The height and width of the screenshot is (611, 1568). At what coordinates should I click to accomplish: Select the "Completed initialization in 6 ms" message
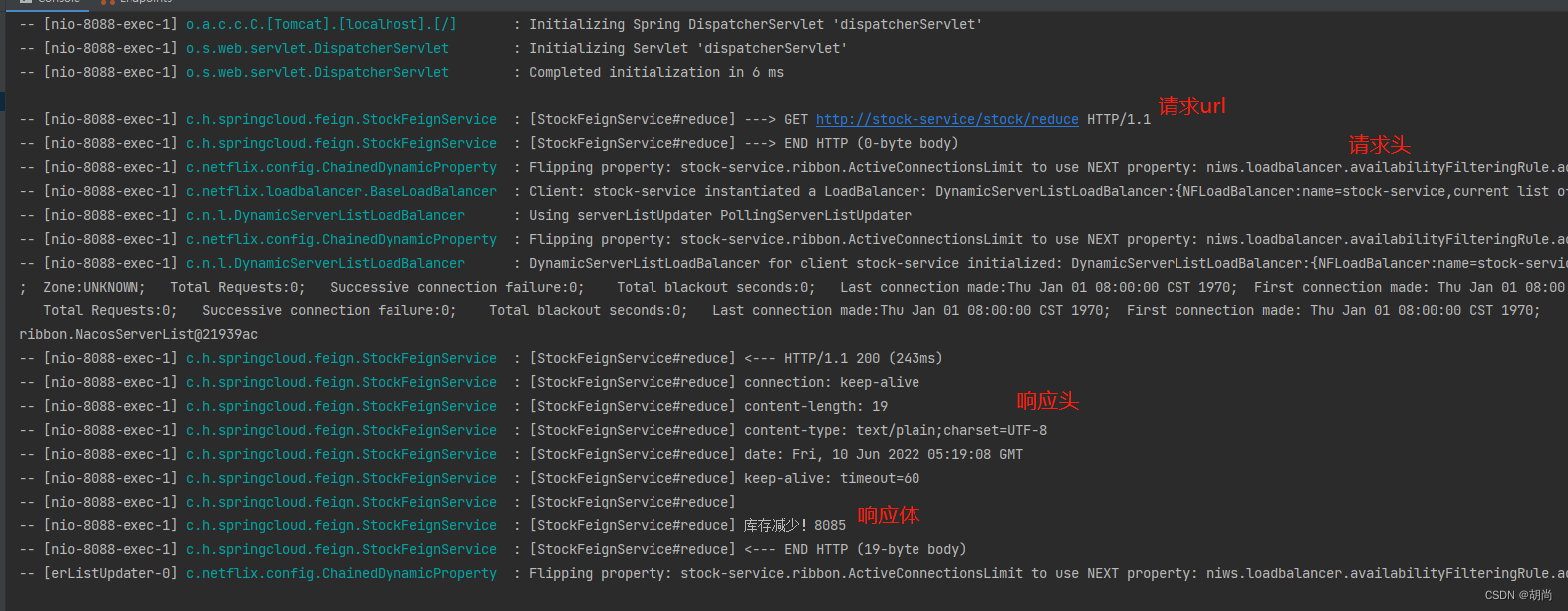pos(656,72)
